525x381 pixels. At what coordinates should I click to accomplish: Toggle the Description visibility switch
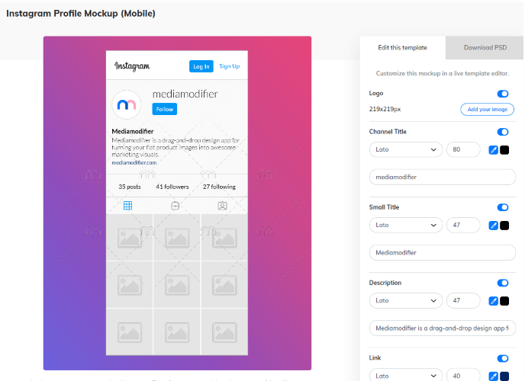(503, 283)
